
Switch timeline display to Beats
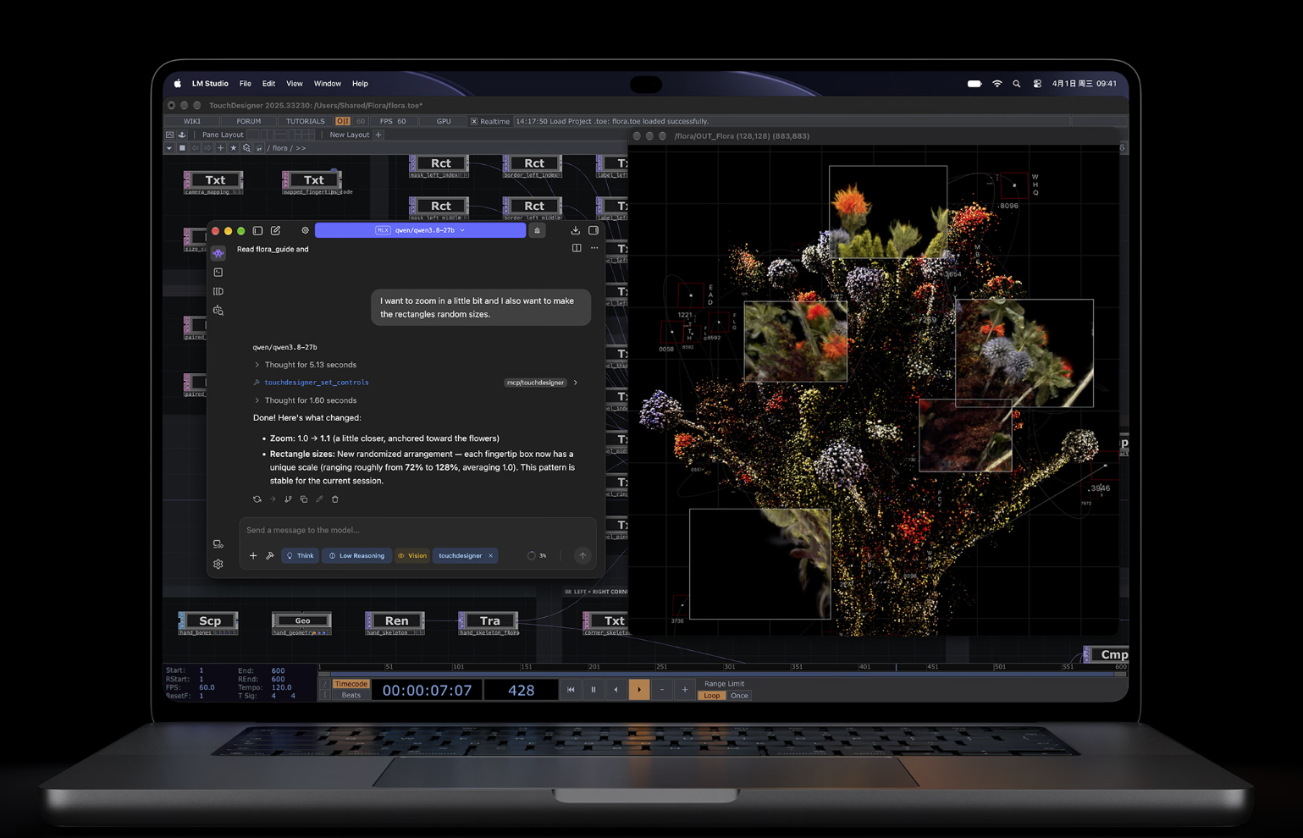(351, 695)
